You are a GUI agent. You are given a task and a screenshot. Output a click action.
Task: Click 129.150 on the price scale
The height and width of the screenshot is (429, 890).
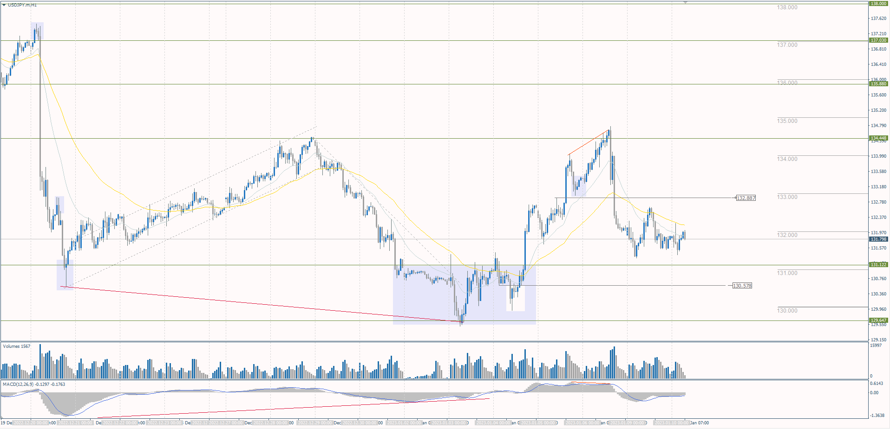[878, 340]
